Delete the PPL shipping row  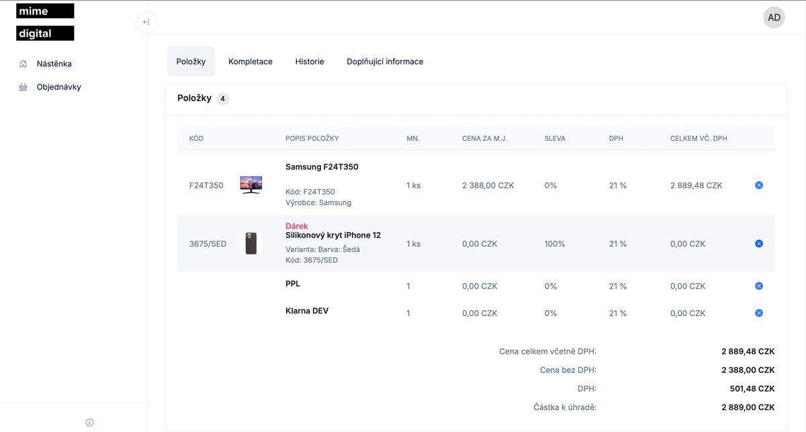[759, 286]
